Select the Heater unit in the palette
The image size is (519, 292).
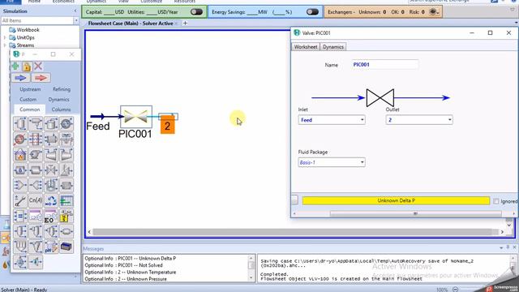pos(20,139)
